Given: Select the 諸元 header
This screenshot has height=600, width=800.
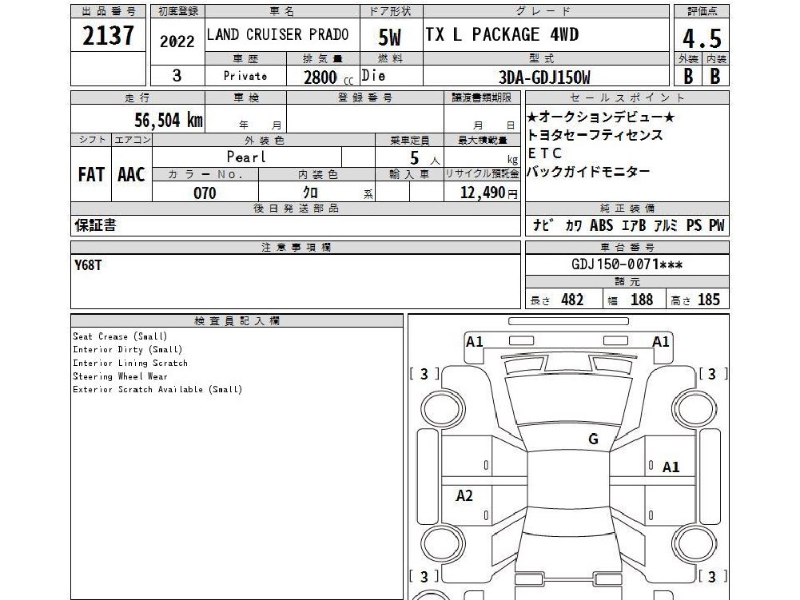Looking at the screenshot, I should (x=627, y=282).
